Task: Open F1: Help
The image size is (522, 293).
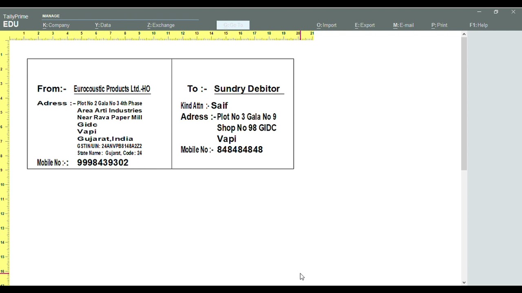Action: (x=478, y=25)
